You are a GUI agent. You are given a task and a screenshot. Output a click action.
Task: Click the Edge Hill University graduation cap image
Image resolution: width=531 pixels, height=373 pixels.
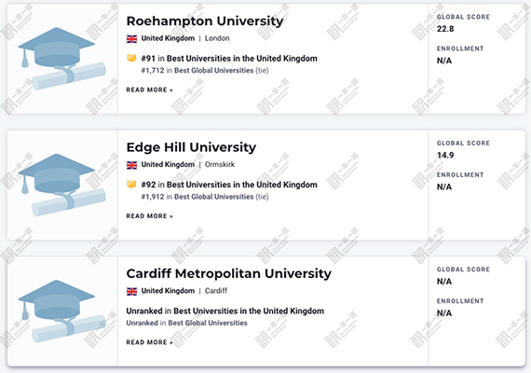pyautogui.click(x=62, y=185)
